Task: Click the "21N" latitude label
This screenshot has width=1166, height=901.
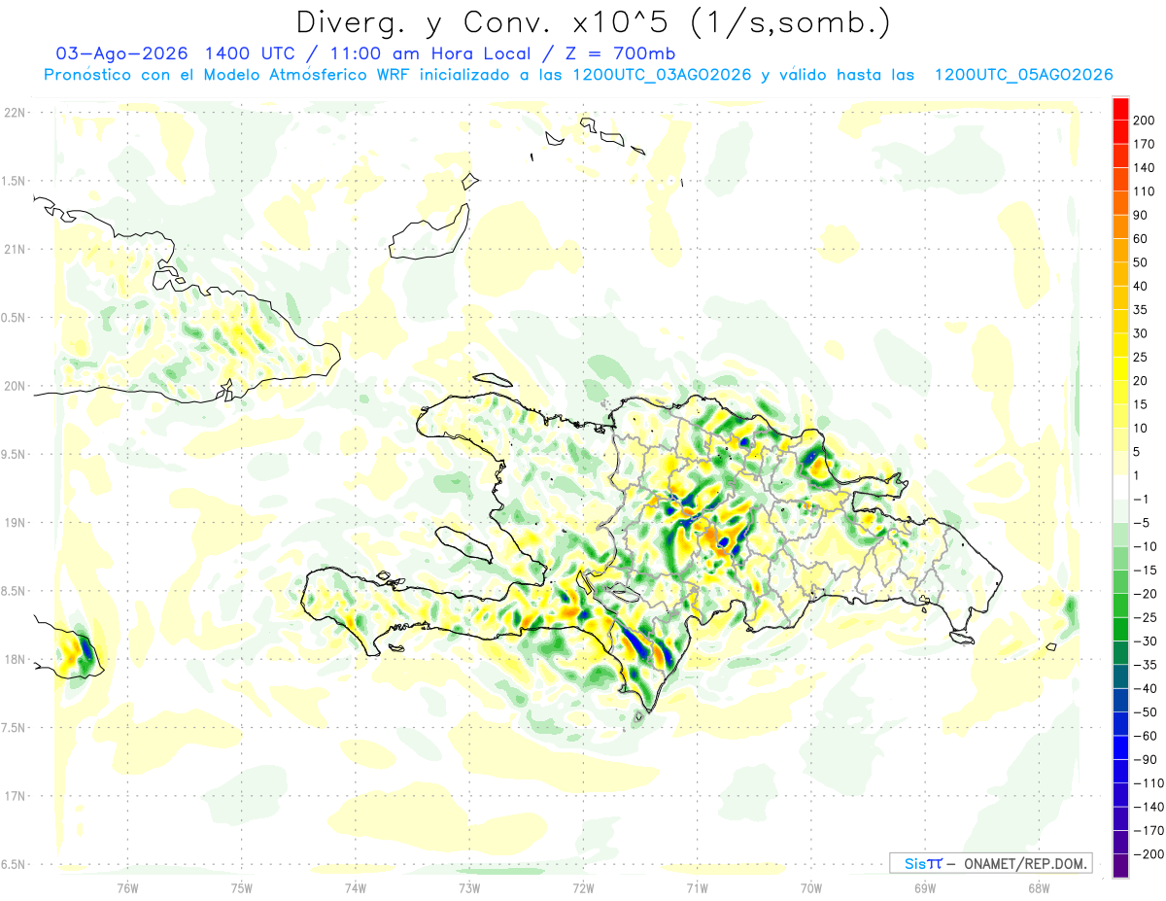Action: (14, 249)
